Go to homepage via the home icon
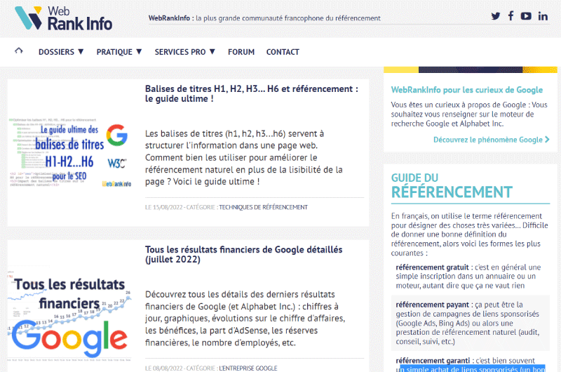The width and height of the screenshot is (561, 372). 19,51
